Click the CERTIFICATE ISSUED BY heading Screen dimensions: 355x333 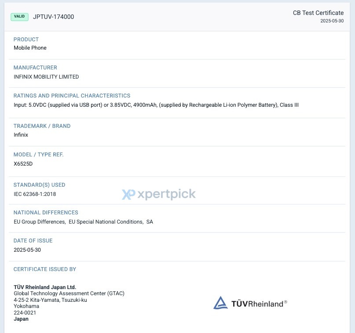tap(45, 269)
